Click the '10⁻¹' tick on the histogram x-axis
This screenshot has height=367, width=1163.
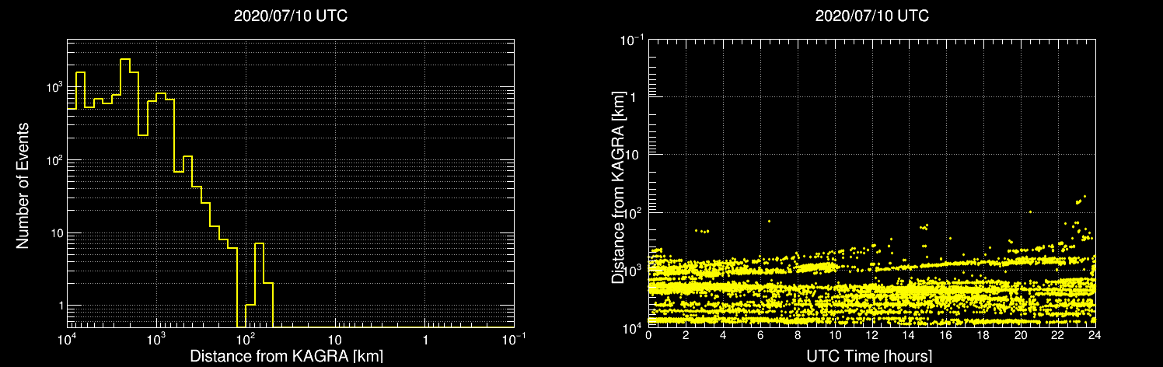tap(513, 339)
